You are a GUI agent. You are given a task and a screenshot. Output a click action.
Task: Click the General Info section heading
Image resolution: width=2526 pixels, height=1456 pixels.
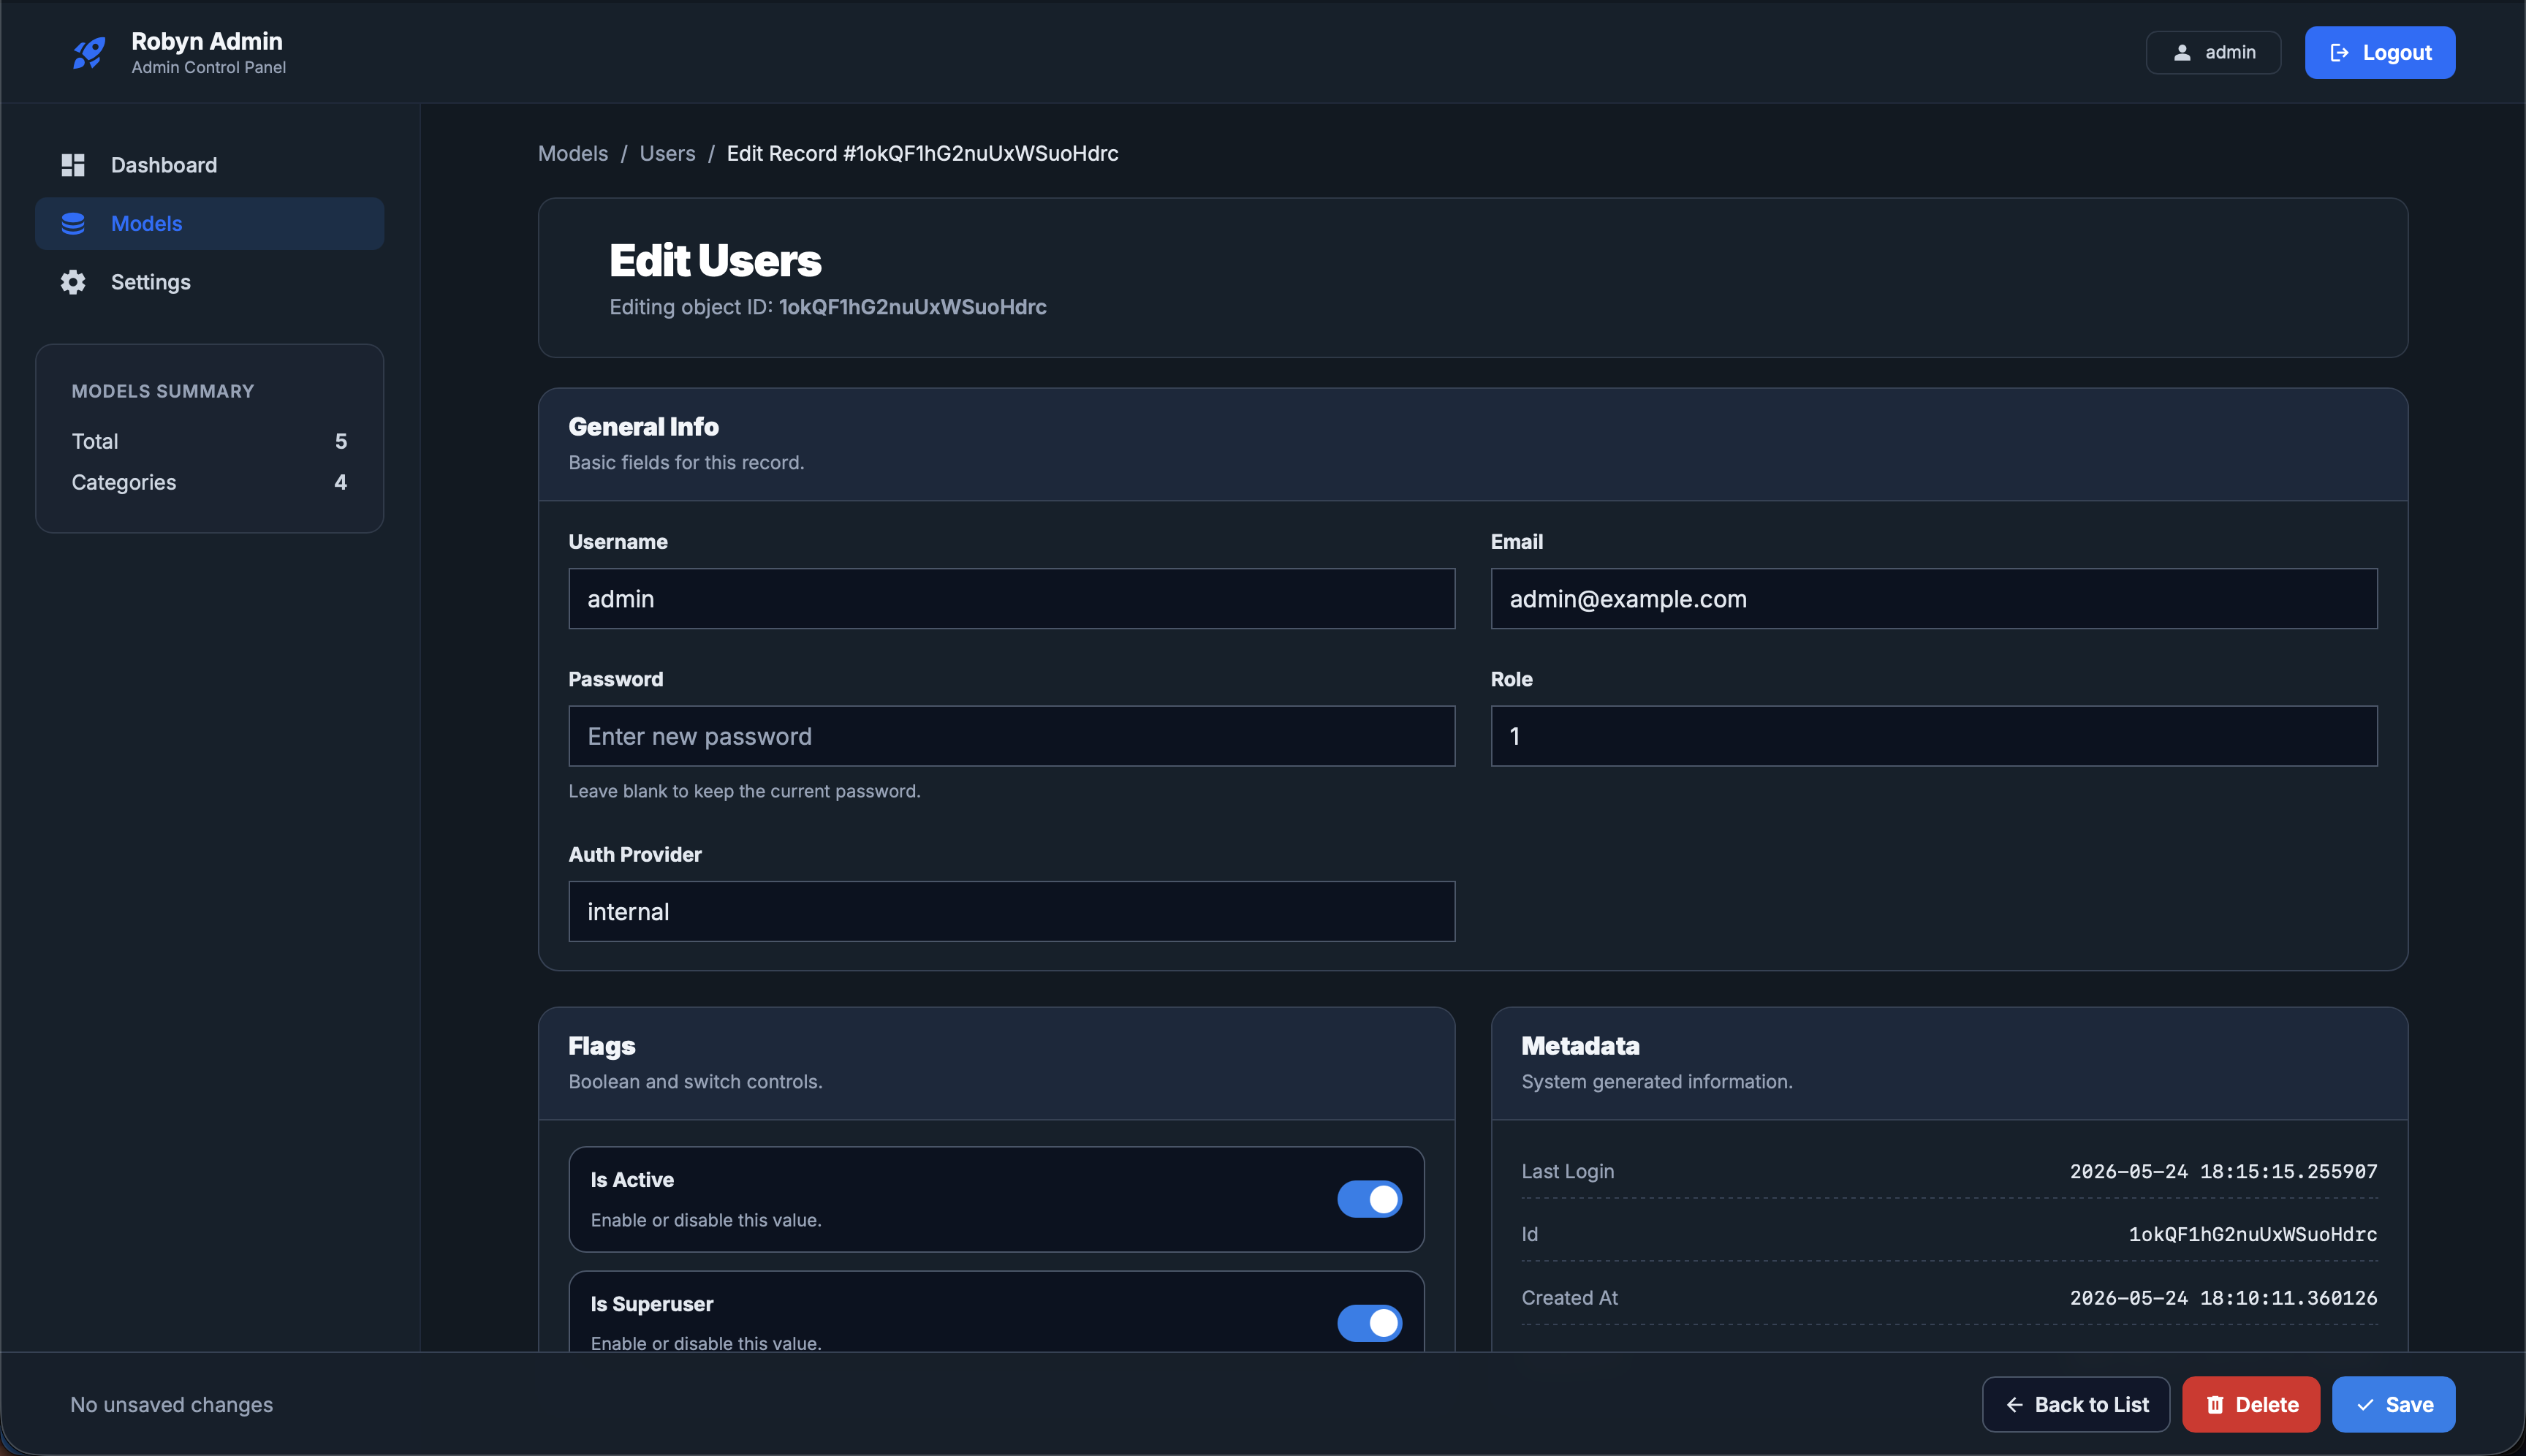[x=643, y=427]
